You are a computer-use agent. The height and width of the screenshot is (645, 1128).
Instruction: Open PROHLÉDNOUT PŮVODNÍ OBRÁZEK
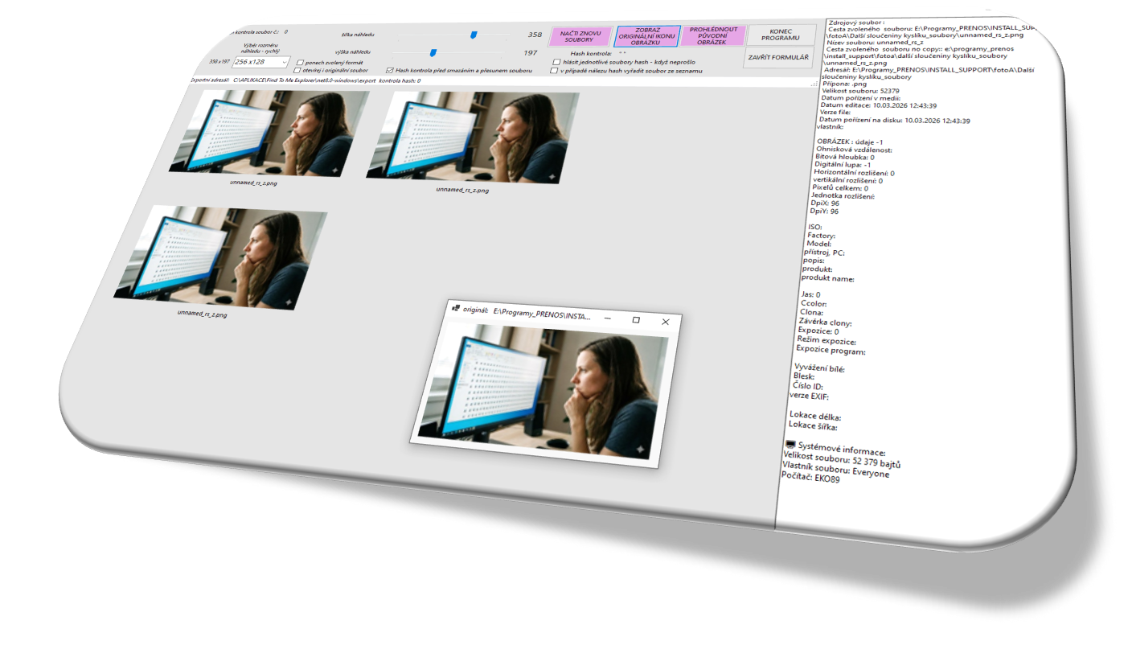pyautogui.click(x=713, y=35)
